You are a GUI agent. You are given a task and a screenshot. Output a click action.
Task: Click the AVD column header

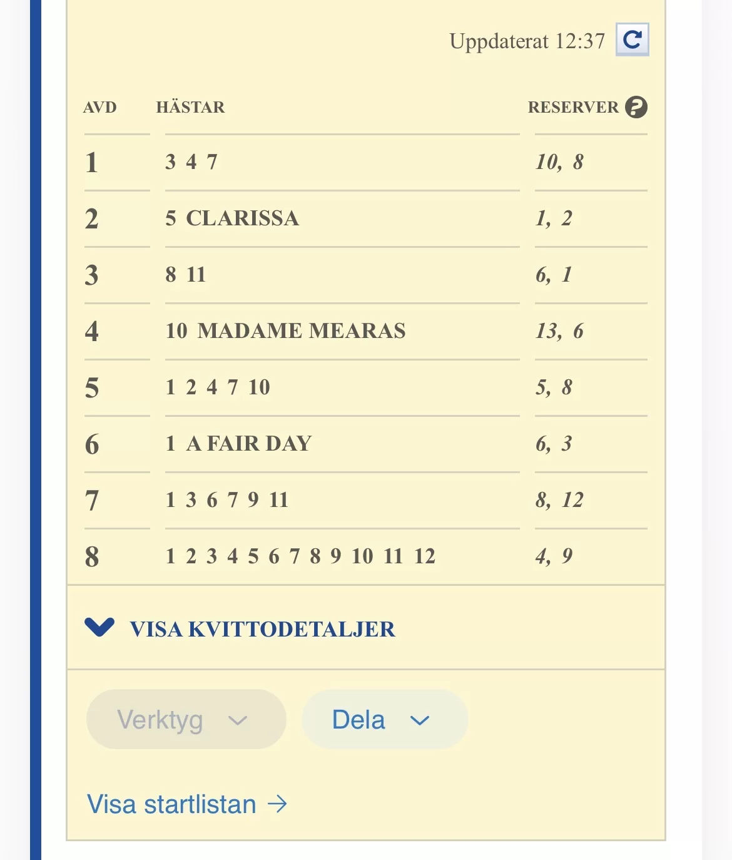[99, 107]
